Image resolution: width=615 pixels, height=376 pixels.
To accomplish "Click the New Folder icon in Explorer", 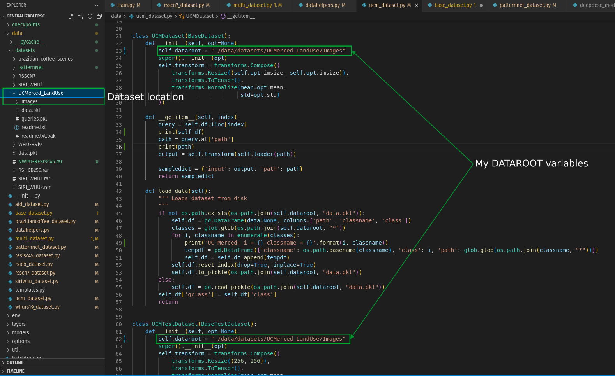I will point(81,16).
